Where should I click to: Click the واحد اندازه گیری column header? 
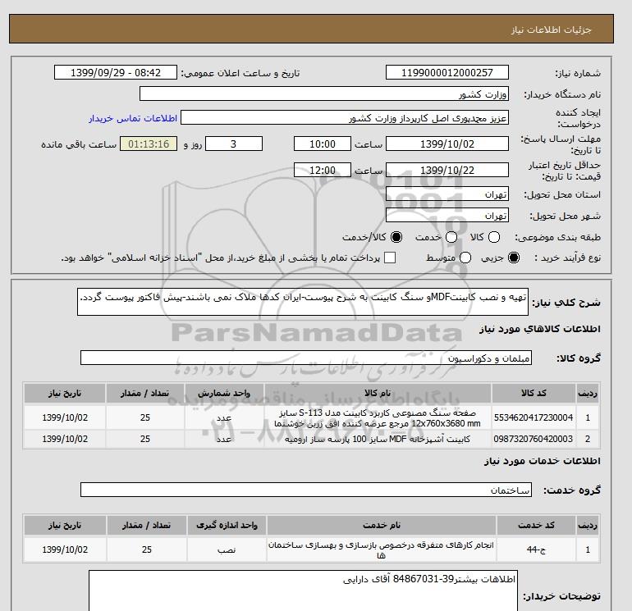[x=227, y=525]
